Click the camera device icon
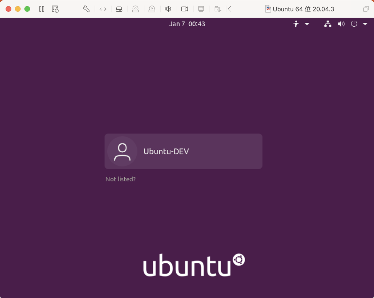 pos(185,9)
